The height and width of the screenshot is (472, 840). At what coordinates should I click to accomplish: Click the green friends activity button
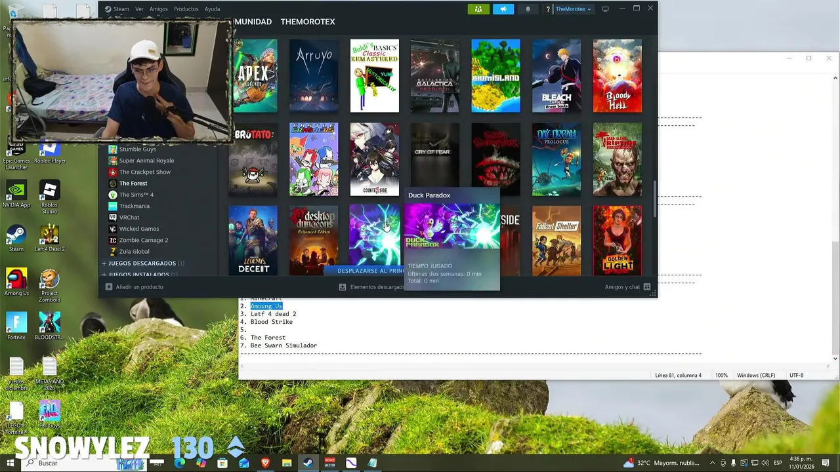point(478,9)
